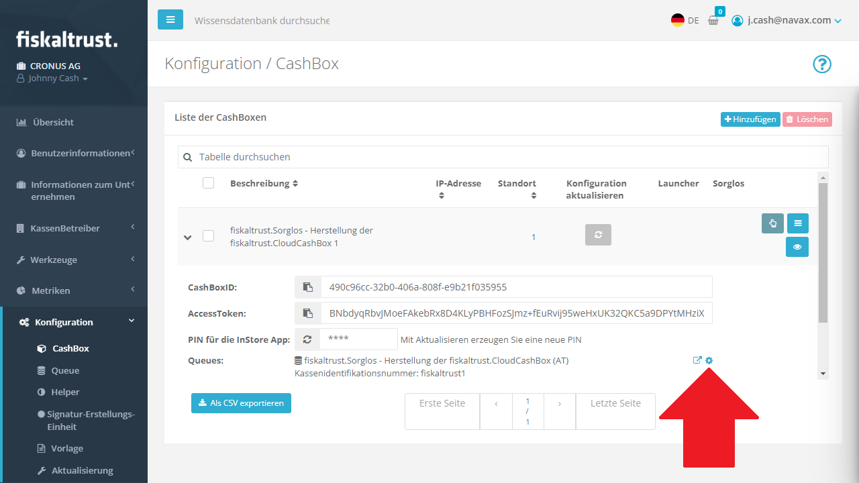Click the Signatur-Erstellungs-Einheit sidebar item
859x483 pixels.
click(86, 421)
